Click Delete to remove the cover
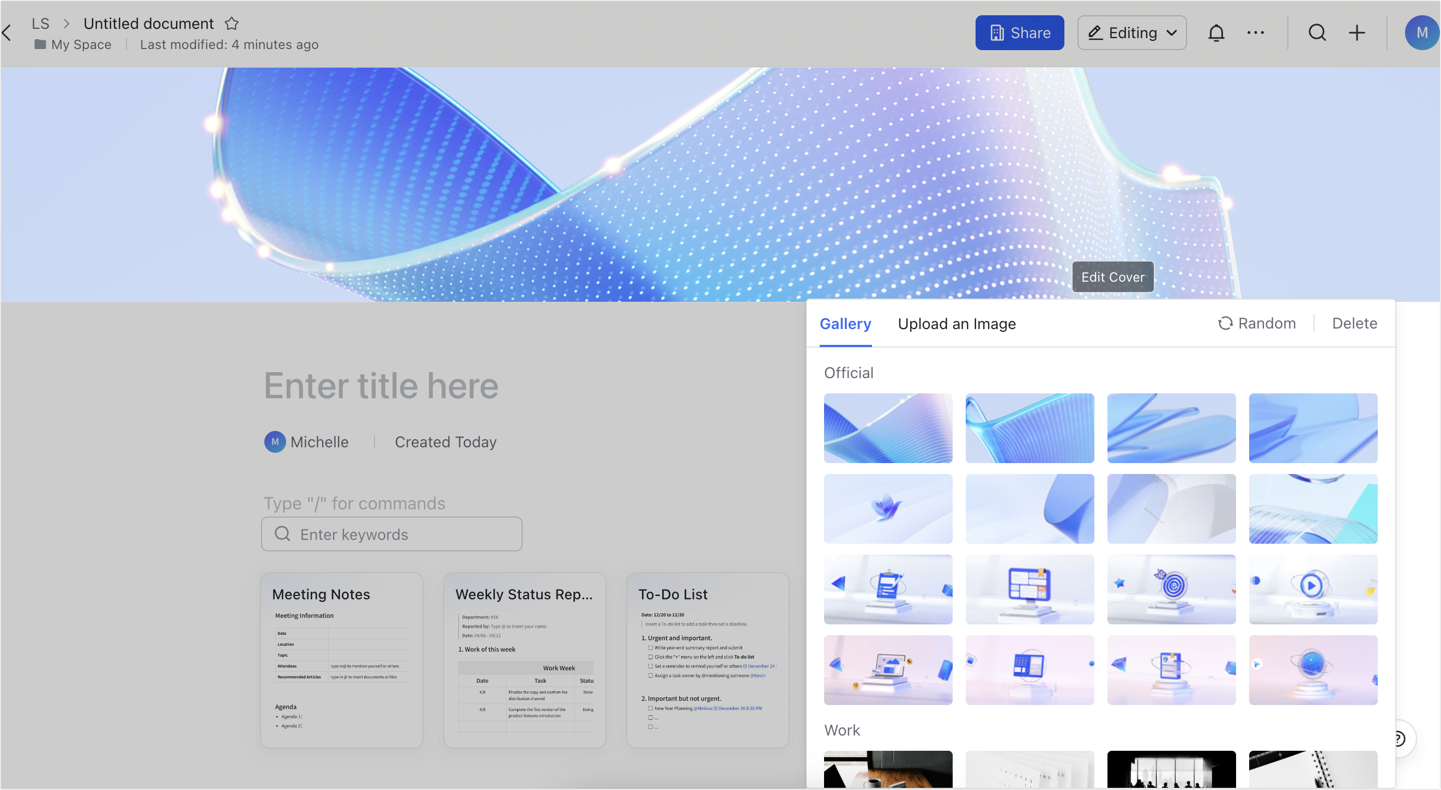The height and width of the screenshot is (790, 1441). [x=1354, y=323]
